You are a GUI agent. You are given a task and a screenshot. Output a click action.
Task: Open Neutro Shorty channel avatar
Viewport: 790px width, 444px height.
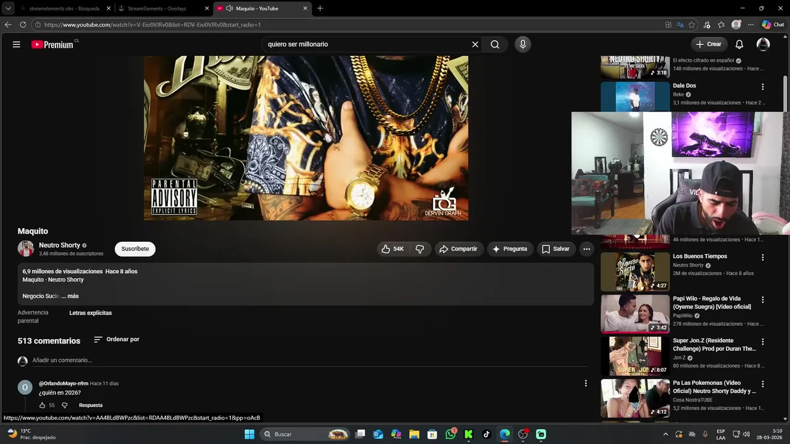point(26,249)
